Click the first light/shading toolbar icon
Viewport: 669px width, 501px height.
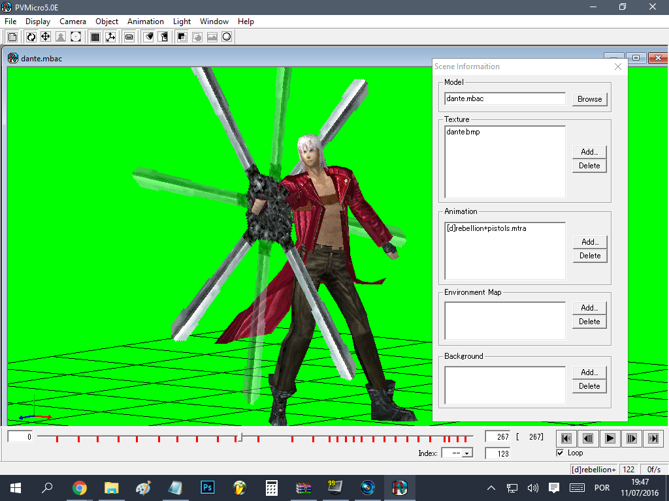pyautogui.click(x=148, y=37)
